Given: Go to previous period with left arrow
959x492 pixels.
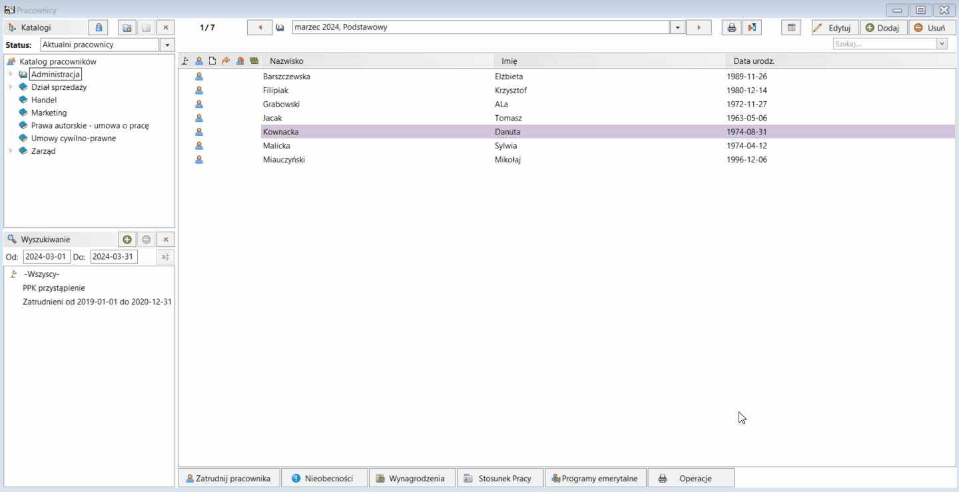Looking at the screenshot, I should point(260,27).
